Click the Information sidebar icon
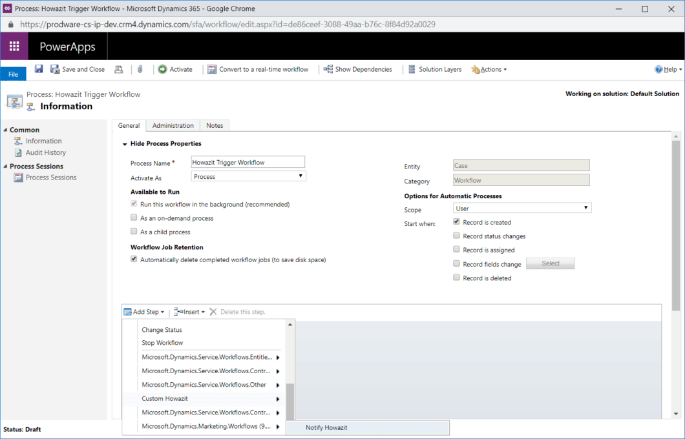The width and height of the screenshot is (685, 439). [x=18, y=141]
